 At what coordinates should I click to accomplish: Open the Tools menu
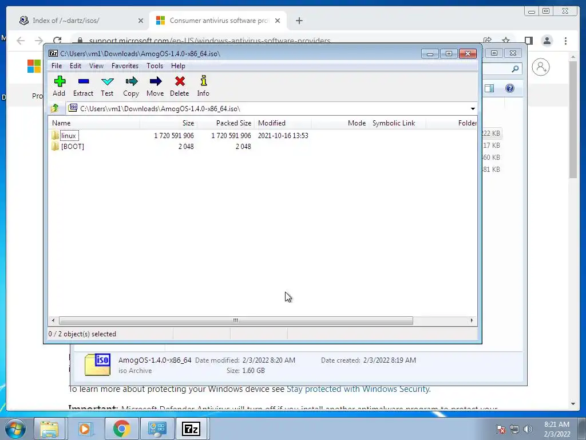coord(155,66)
